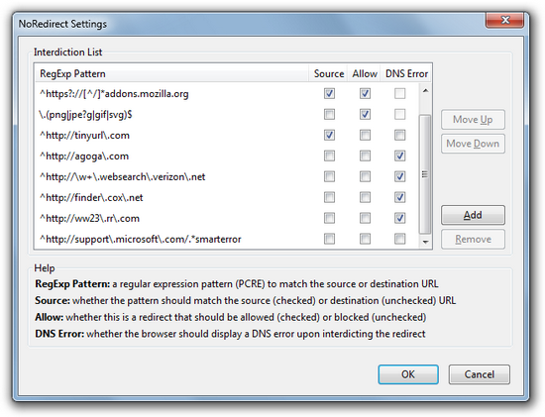Check DNS Error for support.microsoft.com row
Image resolution: width=545 pixels, height=417 pixels.
(399, 239)
